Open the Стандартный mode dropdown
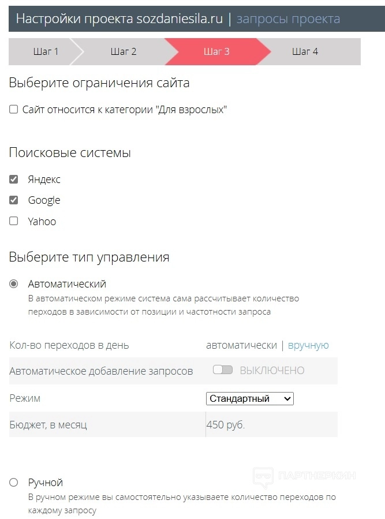Screen dimensions: 385x519 (249, 398)
